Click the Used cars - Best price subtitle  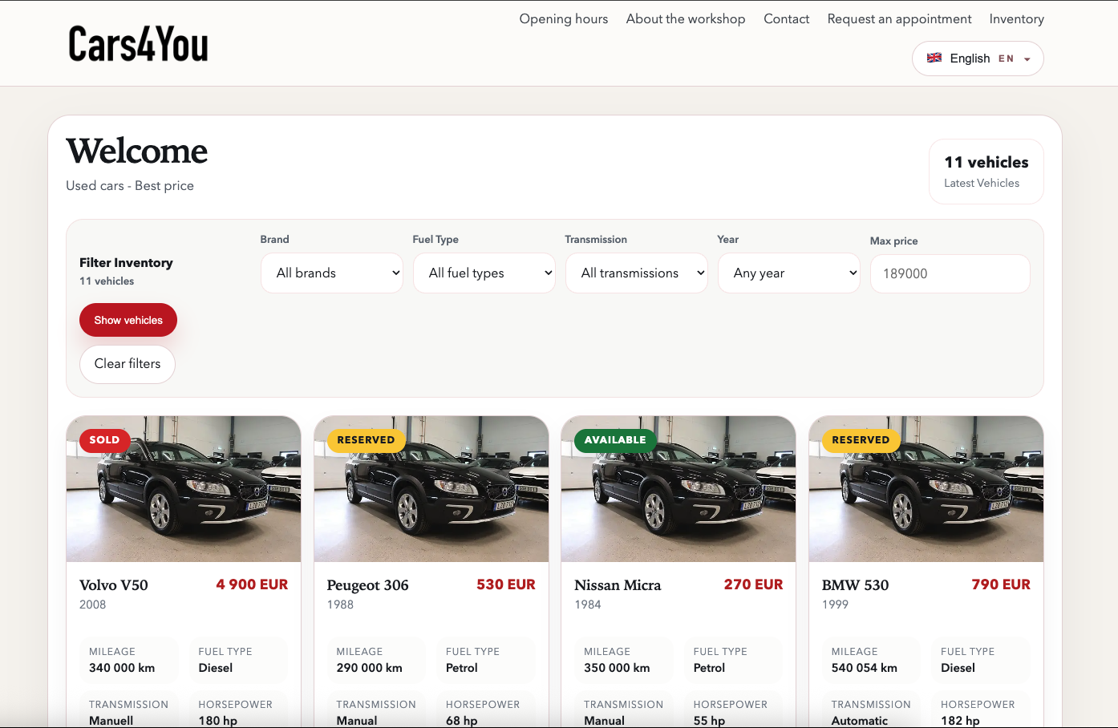[x=130, y=186]
